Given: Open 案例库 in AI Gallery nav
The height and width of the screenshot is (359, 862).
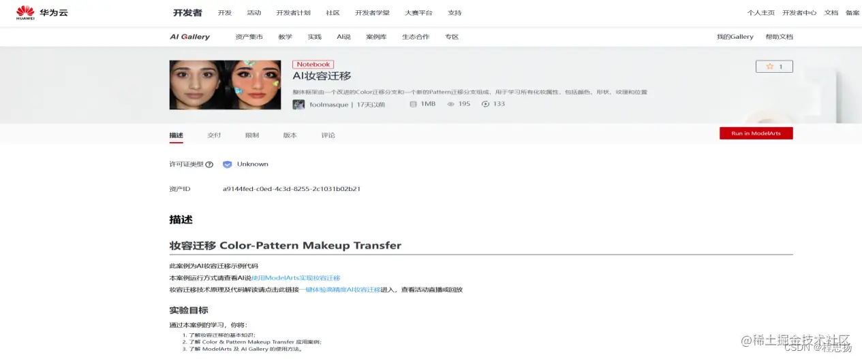Looking at the screenshot, I should point(376,37).
